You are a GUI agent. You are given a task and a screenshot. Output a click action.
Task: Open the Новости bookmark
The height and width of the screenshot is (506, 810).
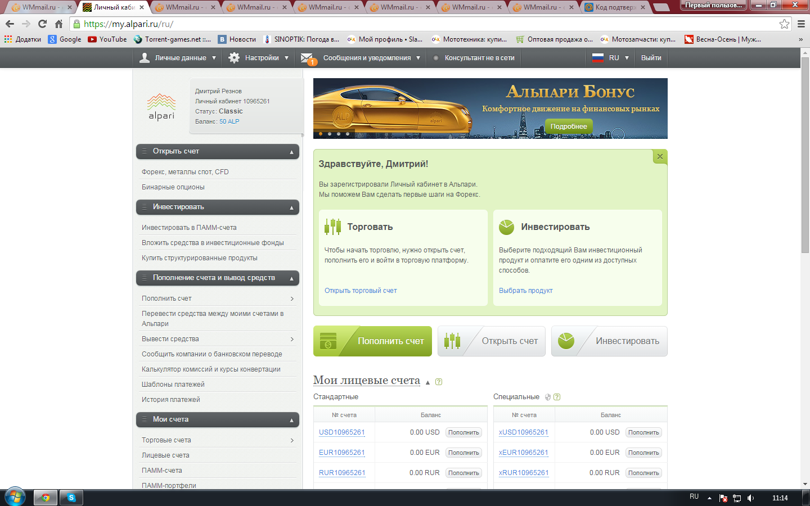pos(237,39)
